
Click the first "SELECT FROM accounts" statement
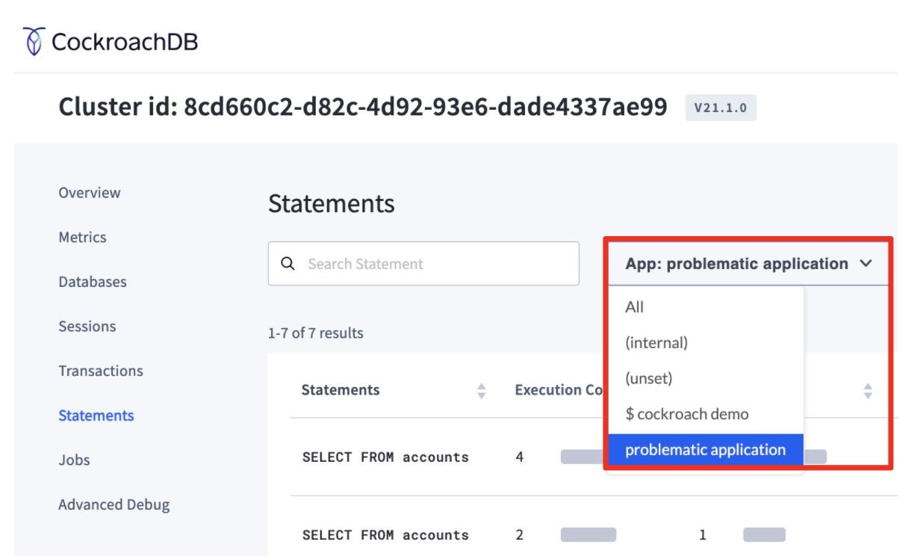click(385, 457)
